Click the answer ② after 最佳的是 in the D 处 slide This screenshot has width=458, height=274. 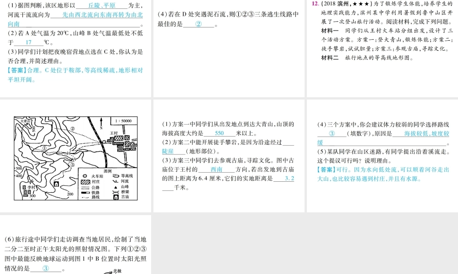[198, 24]
